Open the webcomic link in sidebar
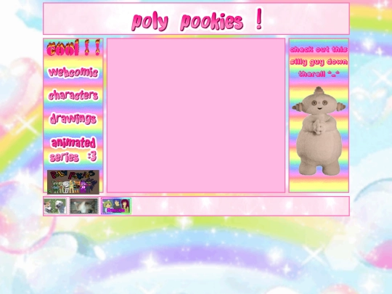 73,73
